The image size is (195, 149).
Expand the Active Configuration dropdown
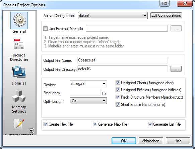[113, 16]
